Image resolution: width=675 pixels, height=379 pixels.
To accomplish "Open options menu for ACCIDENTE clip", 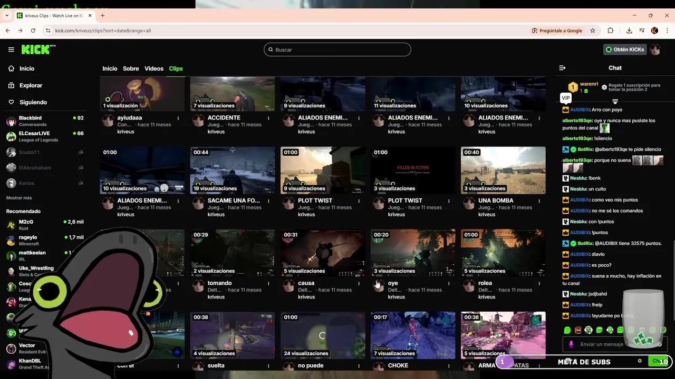I will pos(268,118).
